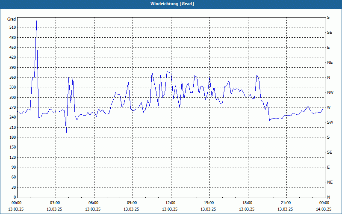Image resolution: width=342 pixels, height=214 pixels.
Task: Select the S compass label level with 180
Action: (328, 137)
